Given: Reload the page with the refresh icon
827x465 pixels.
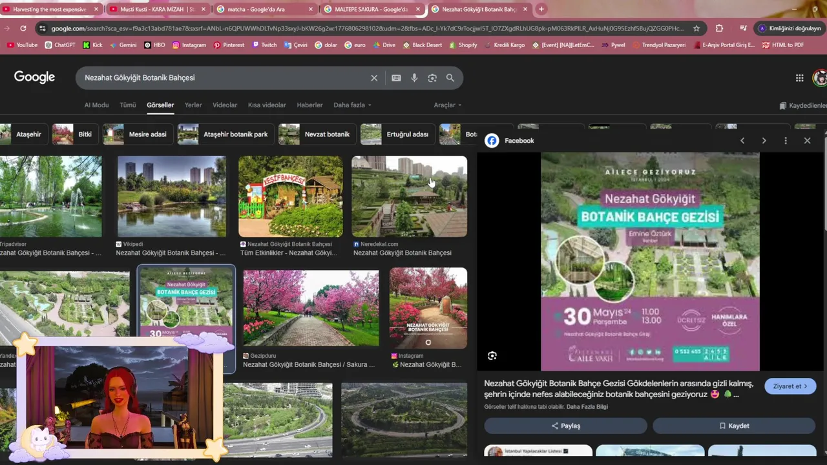Looking at the screenshot, I should point(23,28).
